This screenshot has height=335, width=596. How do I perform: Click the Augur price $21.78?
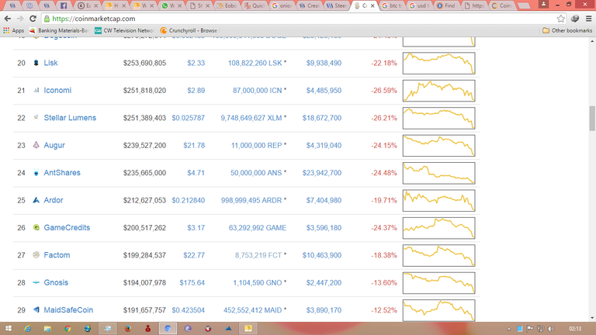pos(194,146)
